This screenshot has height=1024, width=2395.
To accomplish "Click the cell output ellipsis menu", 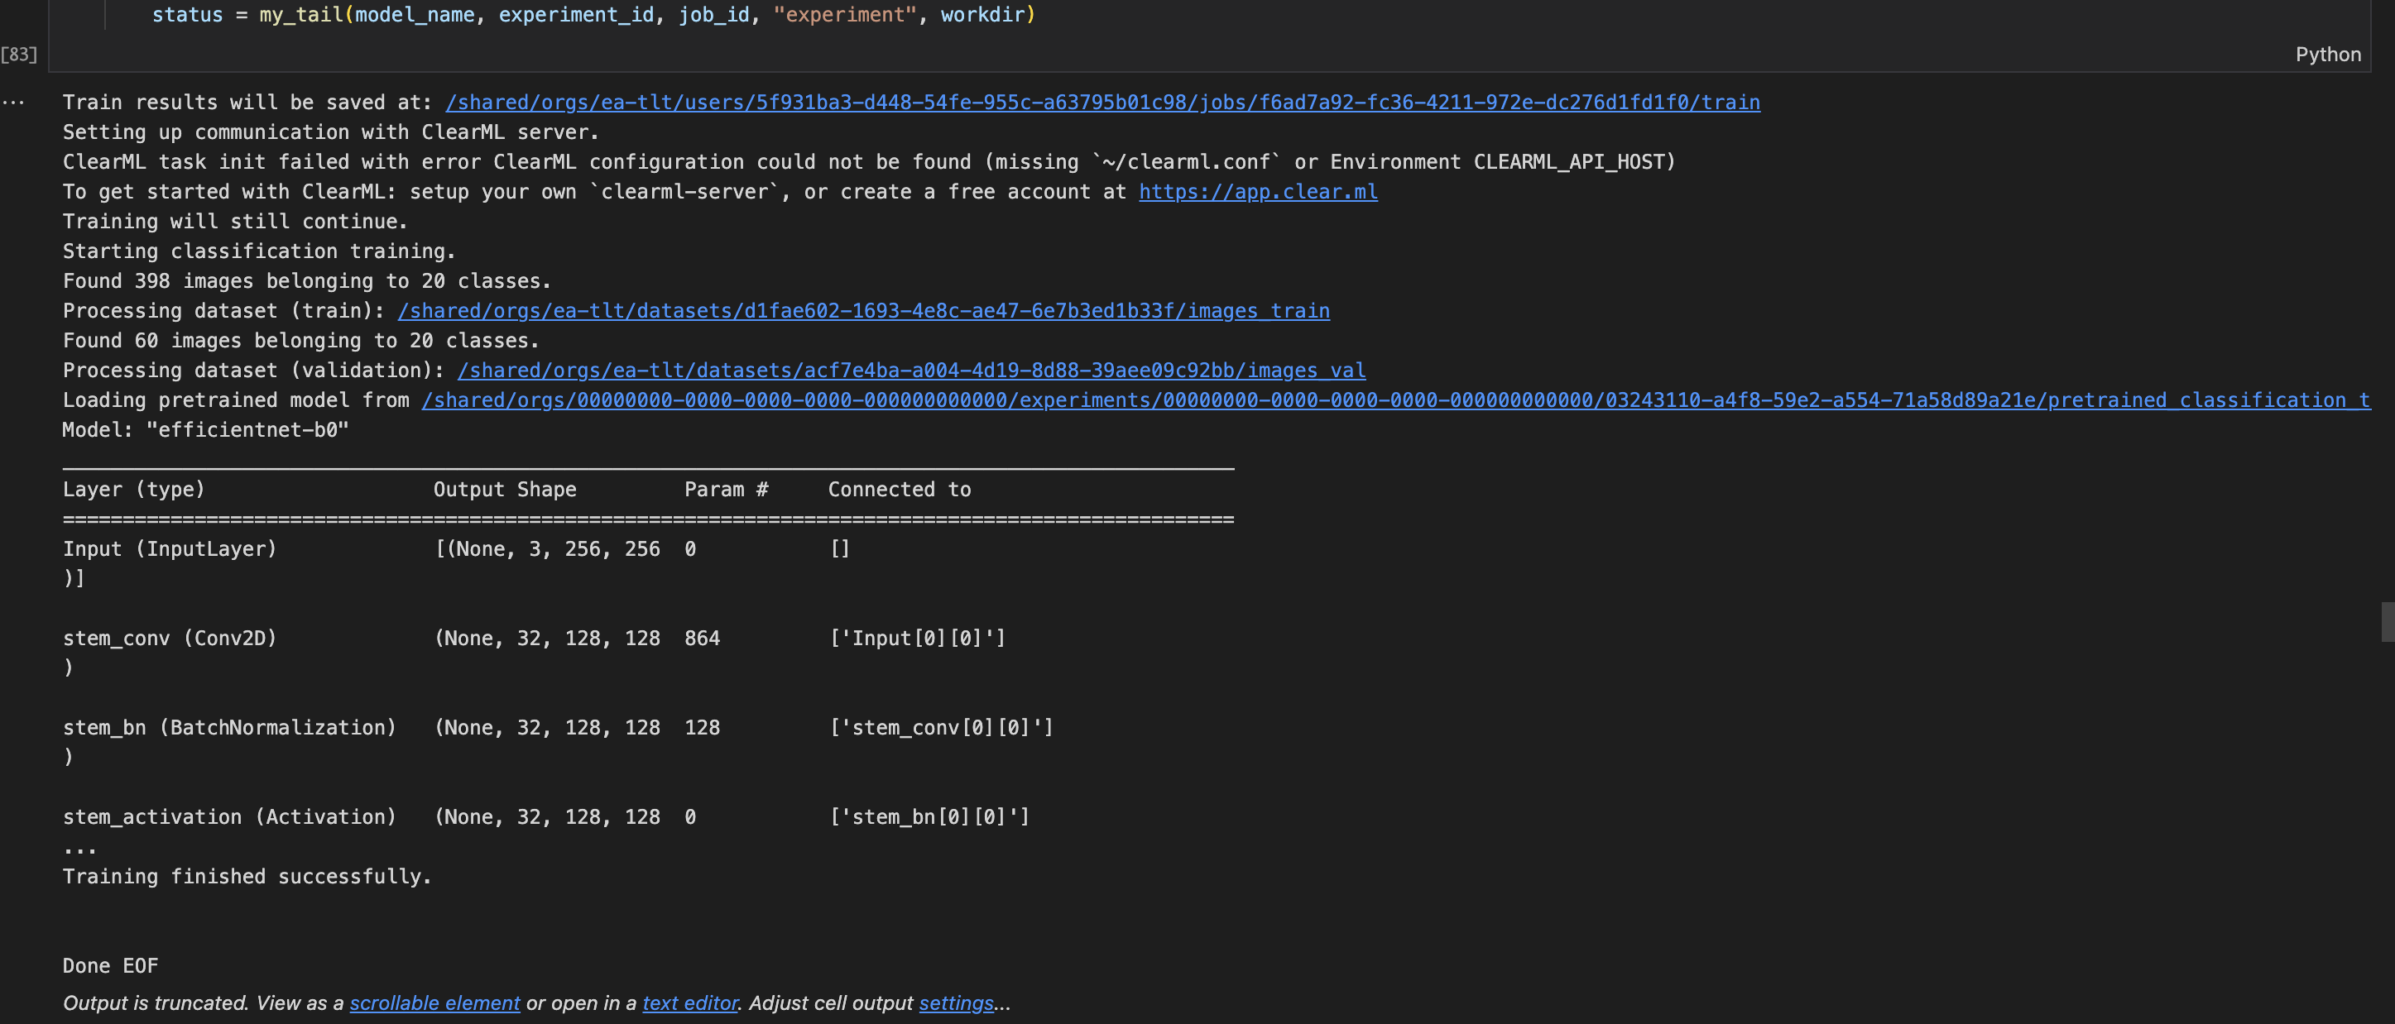I will coord(13,103).
